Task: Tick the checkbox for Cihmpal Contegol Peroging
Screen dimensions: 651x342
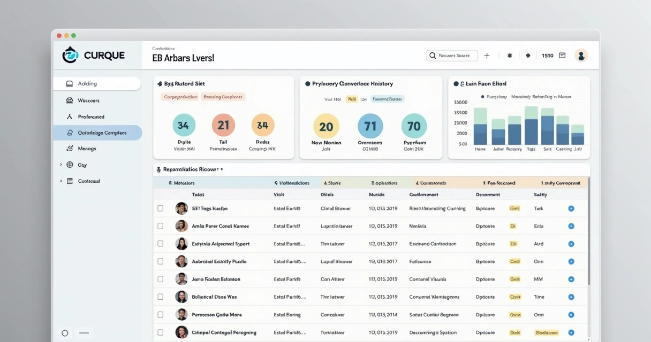Action: (x=160, y=332)
